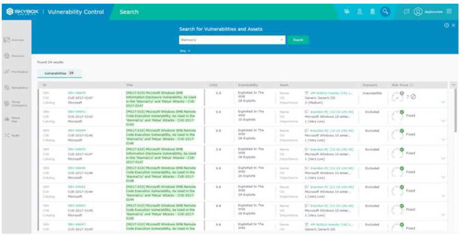
Task: Open the search field dropdown arrow
Action: pyautogui.click(x=282, y=40)
